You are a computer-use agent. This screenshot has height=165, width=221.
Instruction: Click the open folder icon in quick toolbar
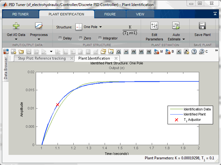click(21, 51)
